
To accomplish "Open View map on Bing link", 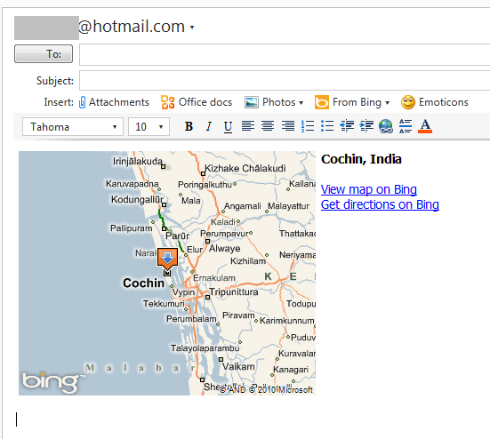I will coord(369,189).
